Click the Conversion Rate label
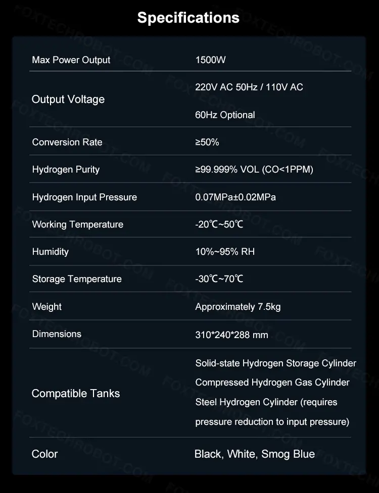Screen dimensions: 379x493 coord(67,142)
